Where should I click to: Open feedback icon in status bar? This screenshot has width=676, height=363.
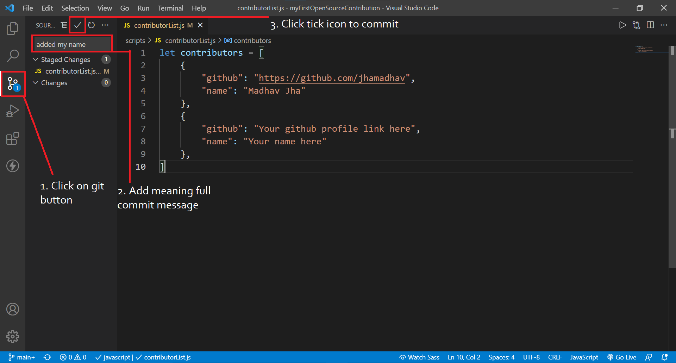649,357
